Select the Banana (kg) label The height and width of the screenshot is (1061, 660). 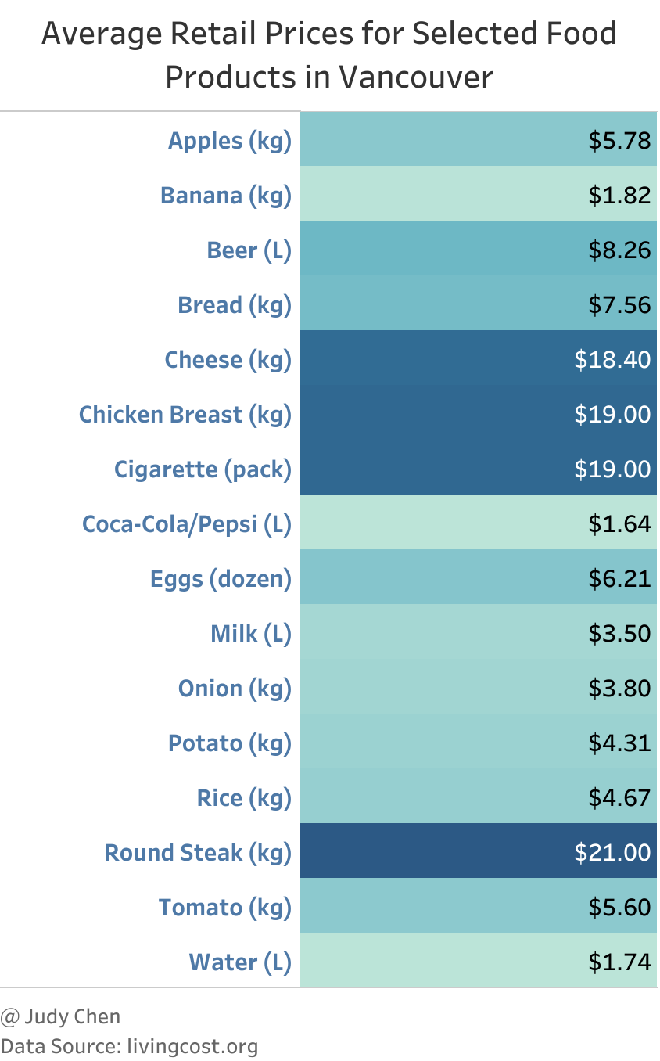(x=225, y=196)
